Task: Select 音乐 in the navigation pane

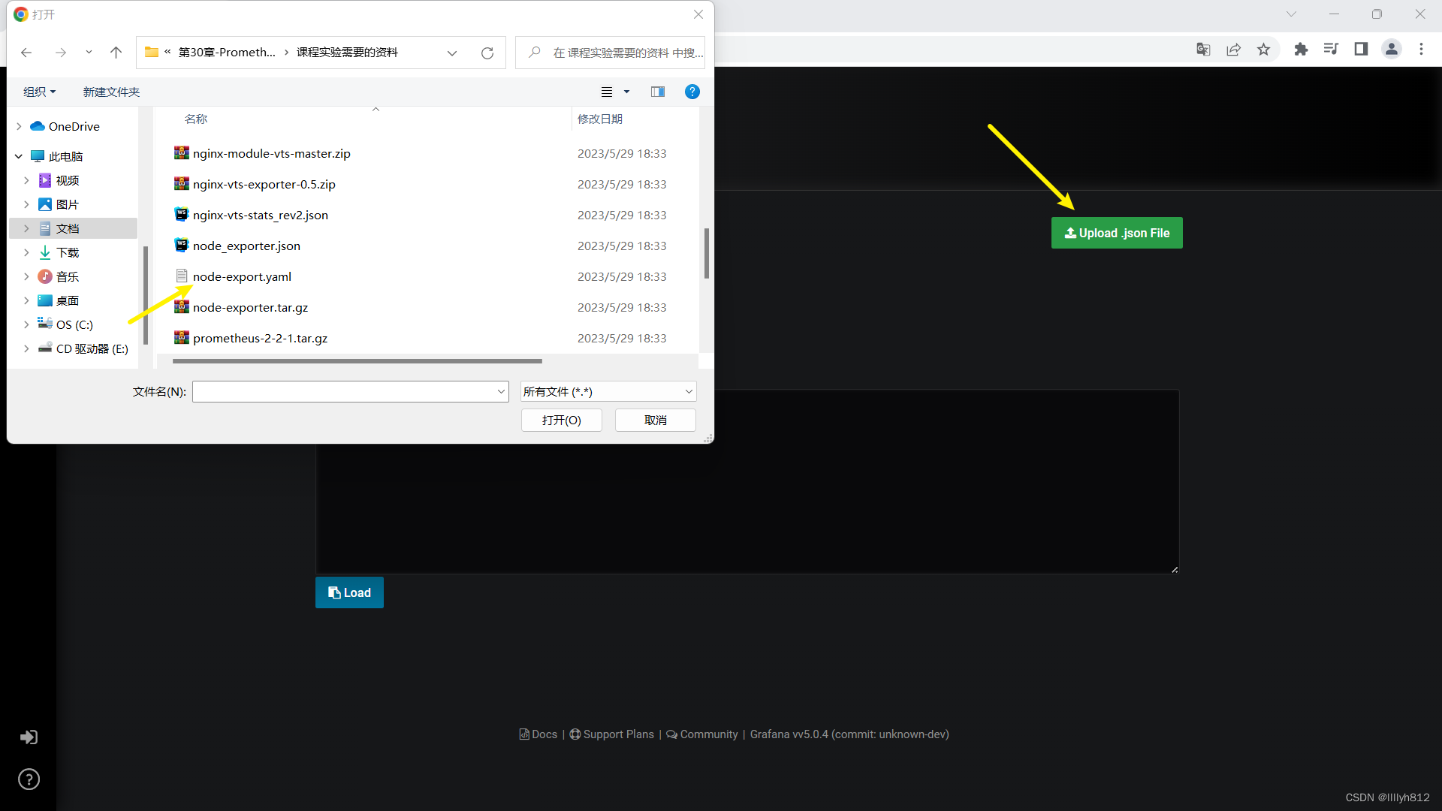Action: pyautogui.click(x=67, y=276)
